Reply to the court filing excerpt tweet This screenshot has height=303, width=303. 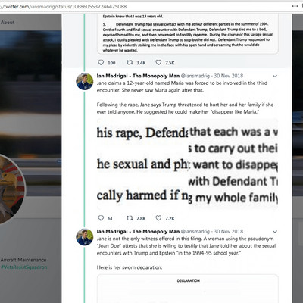pyautogui.click(x=101, y=62)
